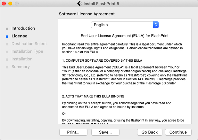Click the blue bullet beside License
This screenshot has height=140, width=198.
[7, 36]
